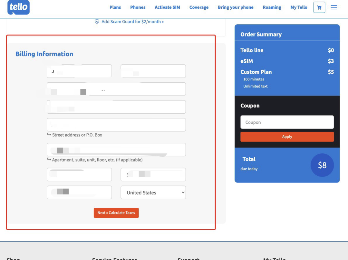Click the Tello line $0 entry
Screen dimensions: 348x260
tap(287, 50)
